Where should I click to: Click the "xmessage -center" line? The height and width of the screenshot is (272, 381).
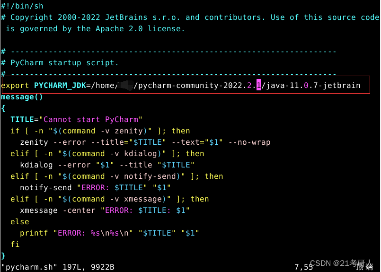click(x=105, y=211)
